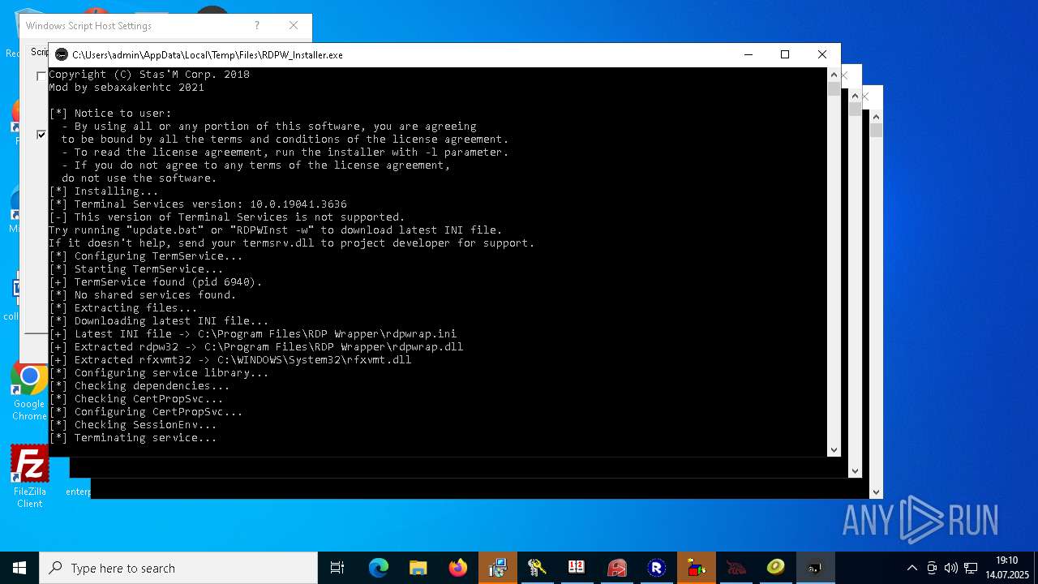Open the volume control in system tray
This screenshot has height=584, width=1038.
(x=950, y=568)
